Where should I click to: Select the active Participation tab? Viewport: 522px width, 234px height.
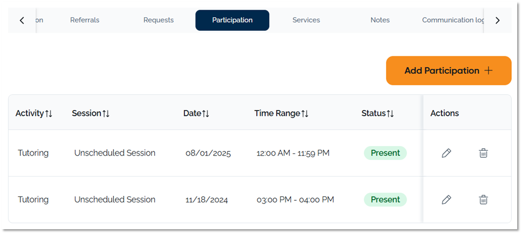(232, 20)
